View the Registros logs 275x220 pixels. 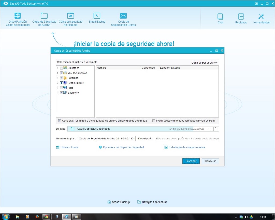241,17
